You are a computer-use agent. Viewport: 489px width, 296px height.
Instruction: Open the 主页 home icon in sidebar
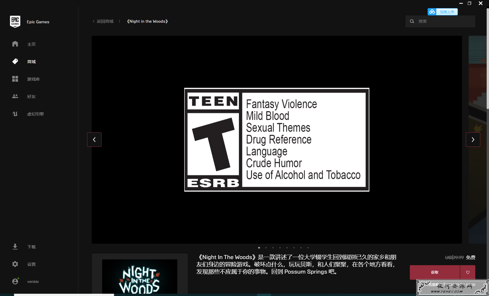click(15, 44)
